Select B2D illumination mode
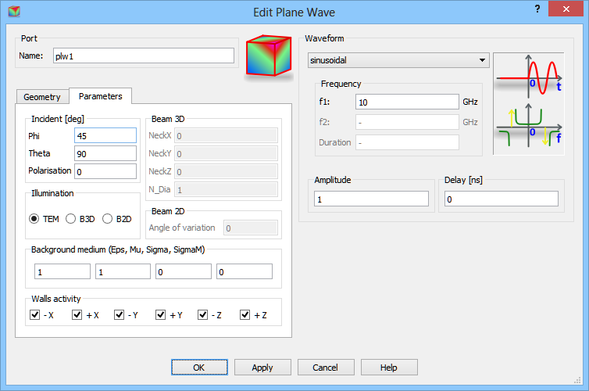 pyautogui.click(x=108, y=219)
